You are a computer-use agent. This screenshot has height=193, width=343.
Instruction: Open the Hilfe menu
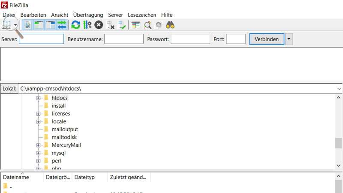coord(167,15)
